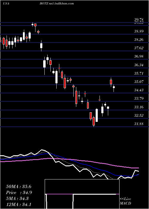This screenshot has height=209, width=149.
Task: Click the USA label at the top left
Action: (6, 4)
